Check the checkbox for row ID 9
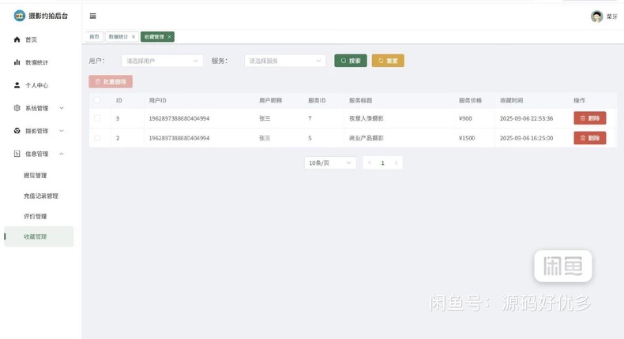The height and width of the screenshot is (339, 624). coord(97,118)
